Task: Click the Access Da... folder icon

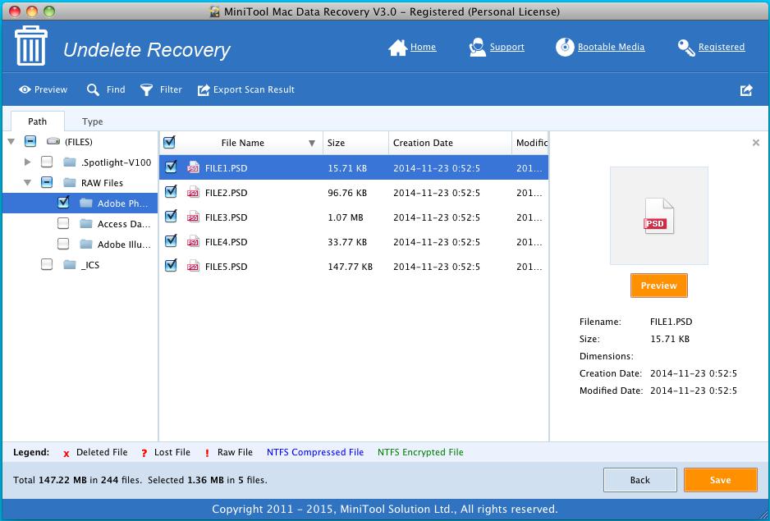Action: click(x=86, y=223)
